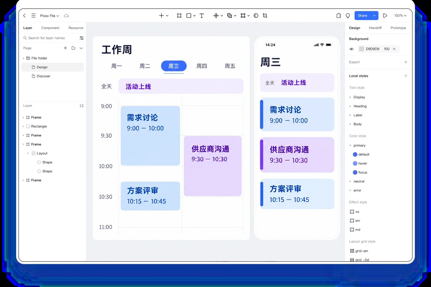431x287 pixels.
Task: Add a new page with plus icon
Action: (x=65, y=48)
